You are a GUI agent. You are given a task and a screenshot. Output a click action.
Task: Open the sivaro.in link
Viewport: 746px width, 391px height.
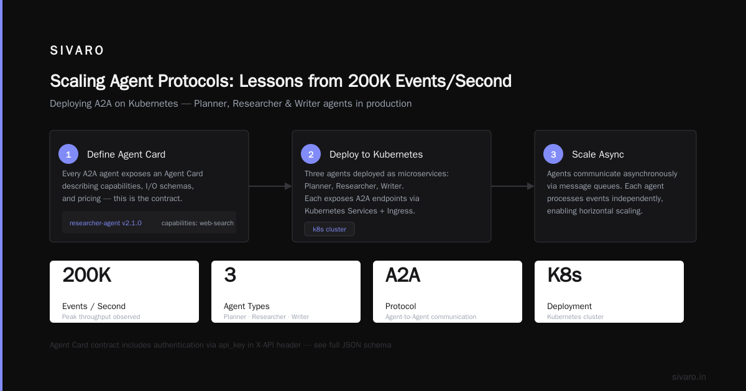point(689,377)
